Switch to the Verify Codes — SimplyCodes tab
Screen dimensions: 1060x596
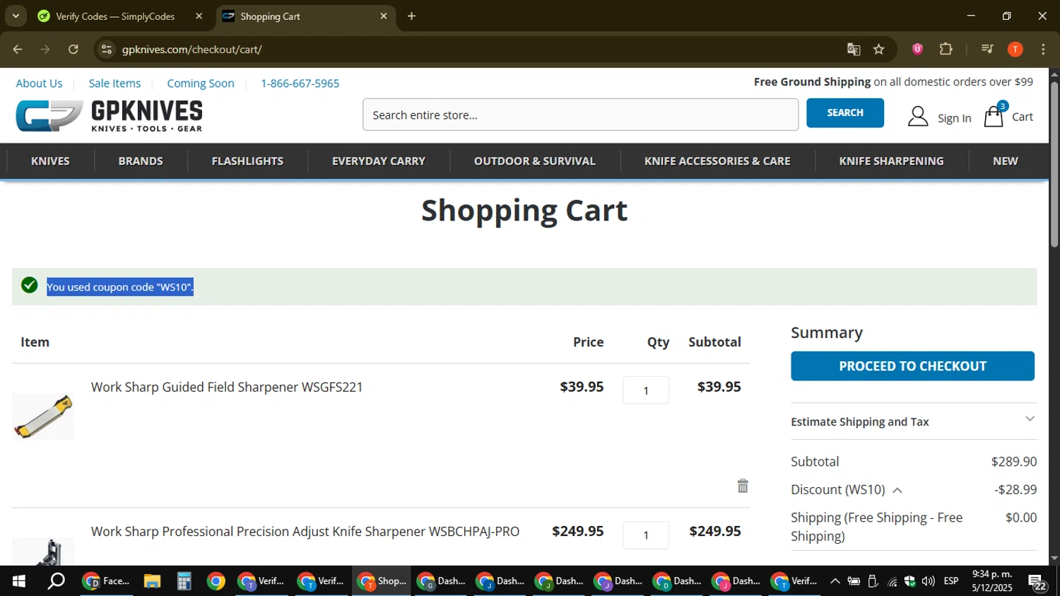pyautogui.click(x=115, y=16)
